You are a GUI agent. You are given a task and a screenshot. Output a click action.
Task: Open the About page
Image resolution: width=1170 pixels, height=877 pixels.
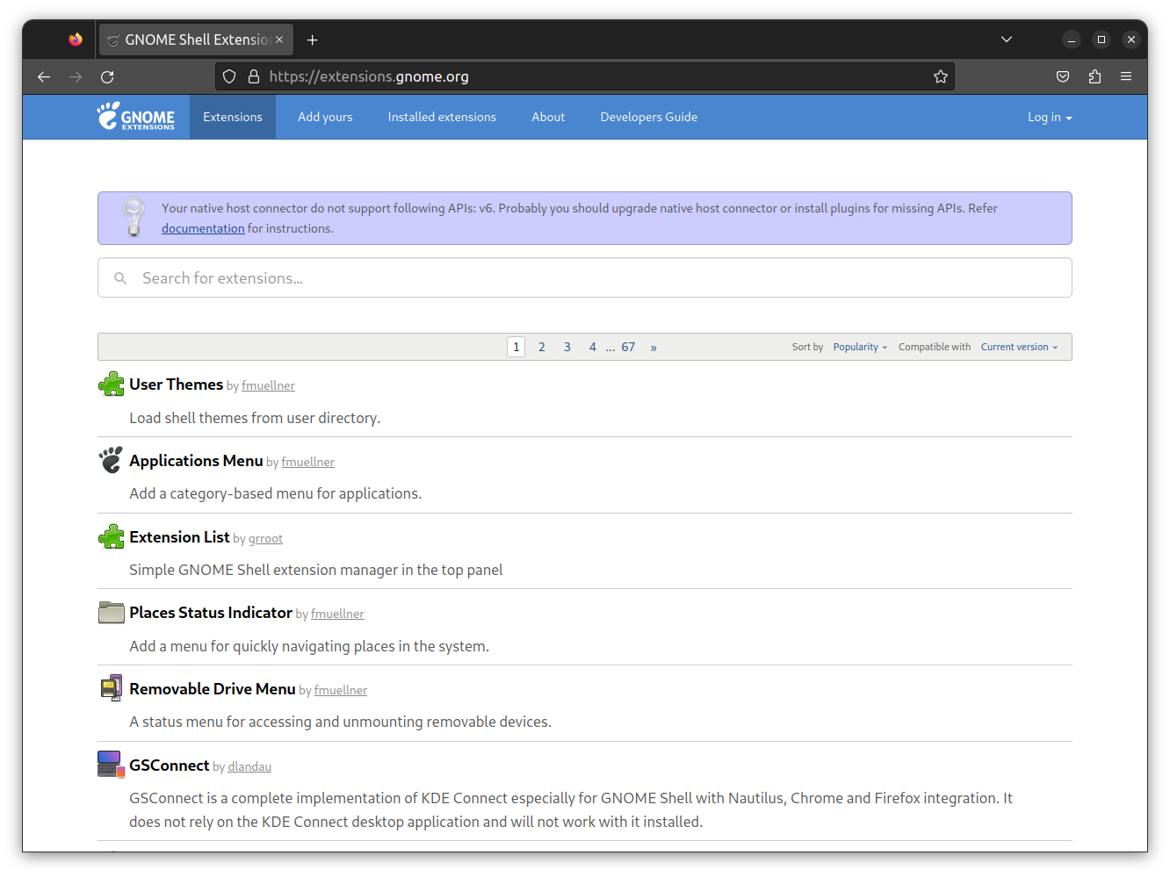pos(548,117)
